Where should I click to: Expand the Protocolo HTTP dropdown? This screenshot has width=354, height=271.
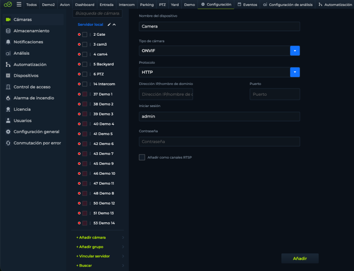[x=295, y=72]
